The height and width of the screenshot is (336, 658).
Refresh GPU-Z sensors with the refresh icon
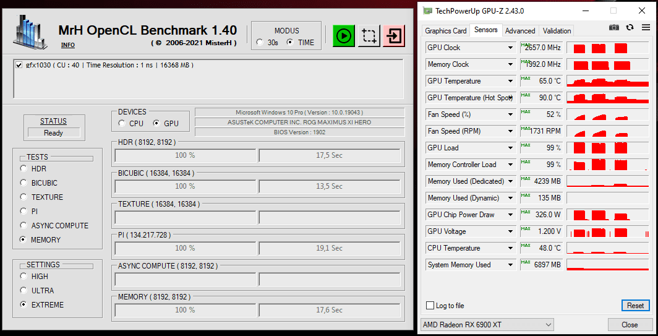630,27
